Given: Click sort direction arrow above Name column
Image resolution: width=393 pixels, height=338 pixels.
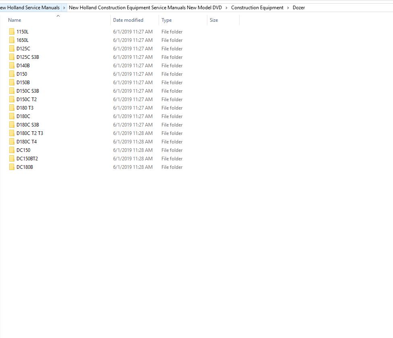Looking at the screenshot, I should point(58,16).
